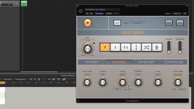This screenshot has height=109, width=194.
Task: Click the yellow Link icon in piano roll toolbar
Action: (64, 79)
